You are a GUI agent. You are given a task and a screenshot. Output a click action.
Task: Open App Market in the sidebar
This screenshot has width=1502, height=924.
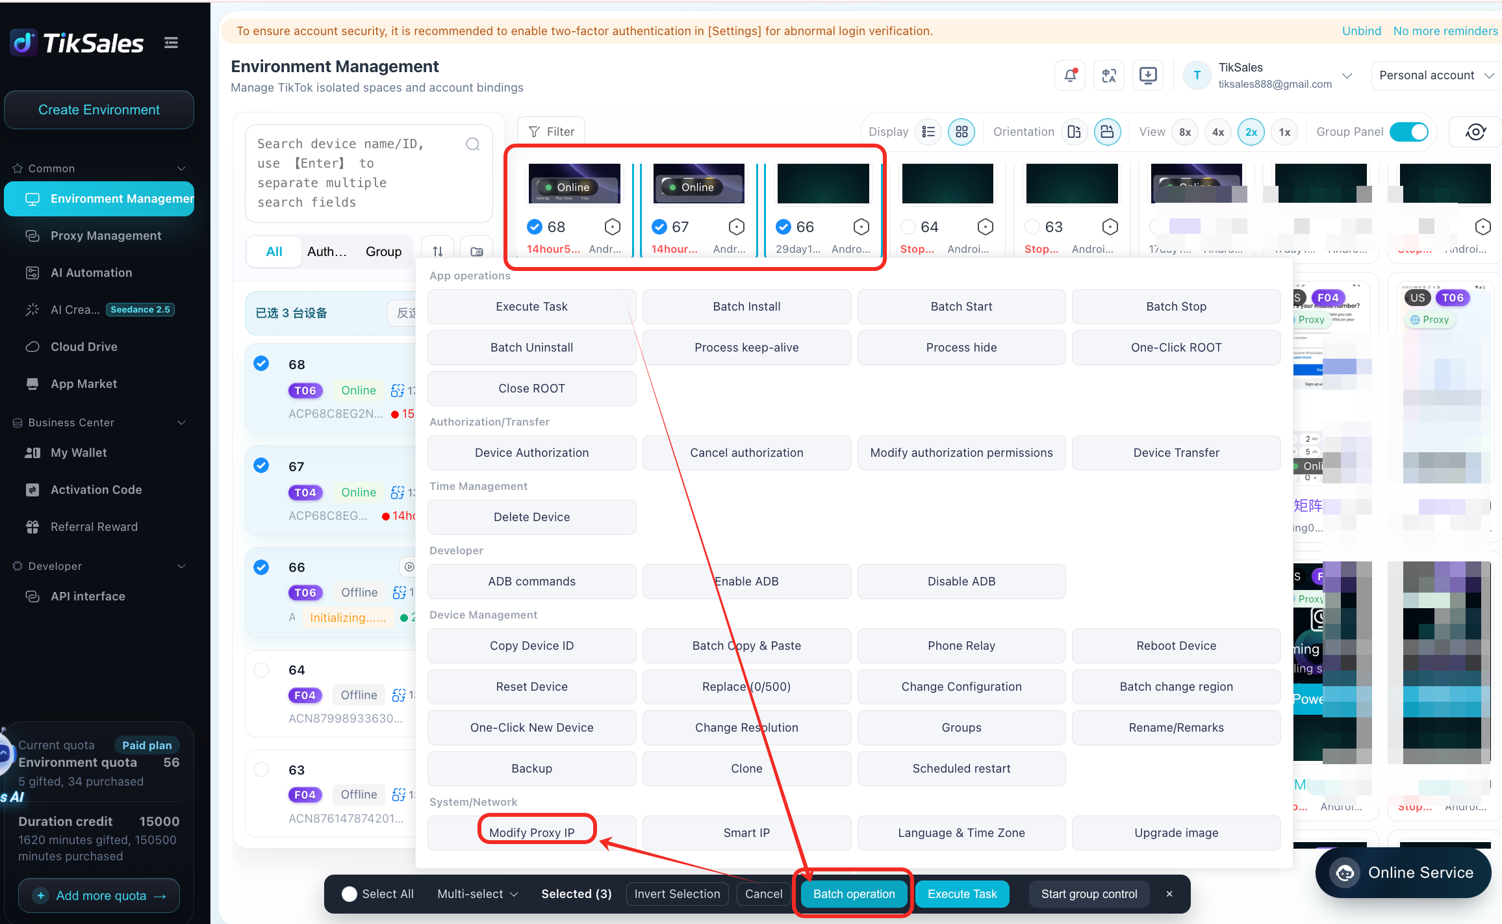(x=99, y=384)
